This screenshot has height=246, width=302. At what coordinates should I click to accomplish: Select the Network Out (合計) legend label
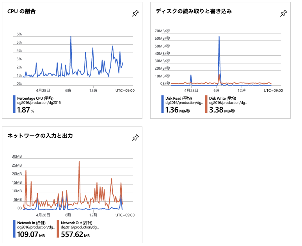[79, 223]
